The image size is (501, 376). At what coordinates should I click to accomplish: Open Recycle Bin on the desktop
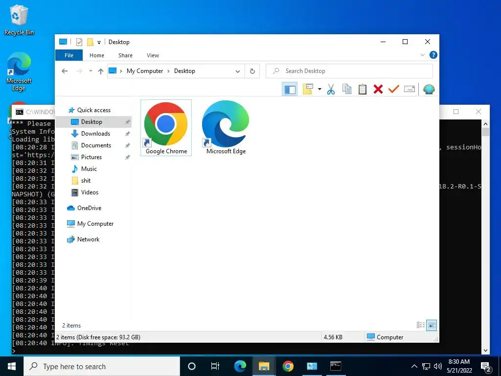coord(19,20)
